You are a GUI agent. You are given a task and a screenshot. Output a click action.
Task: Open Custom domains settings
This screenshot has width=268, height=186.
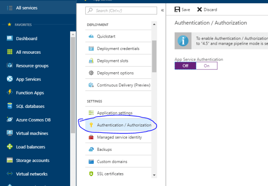point(118,162)
